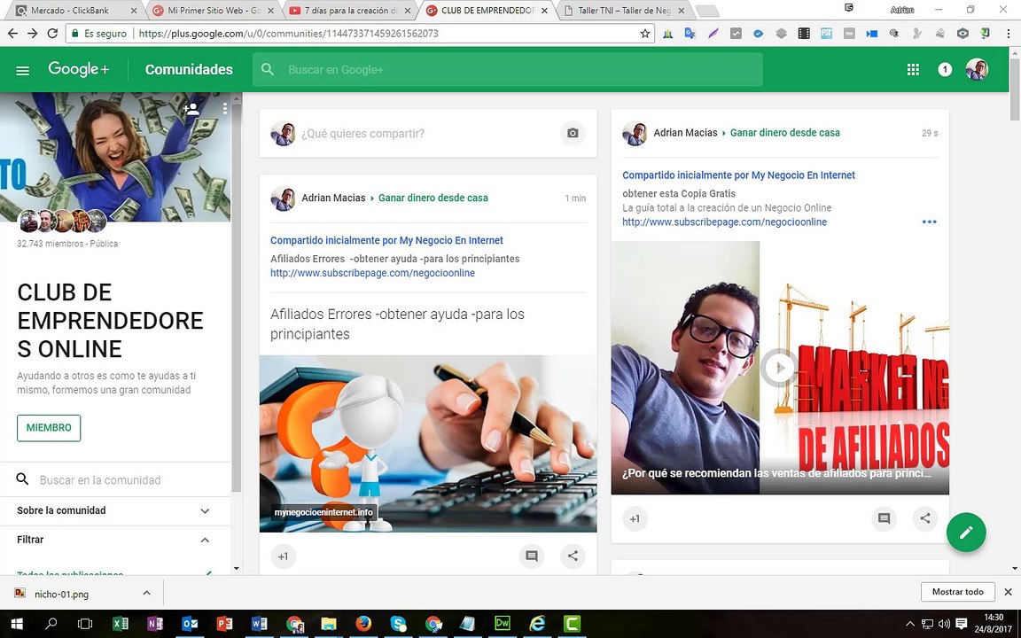Open the account avatar in the green header
The height and width of the screenshot is (638, 1021).
977,70
